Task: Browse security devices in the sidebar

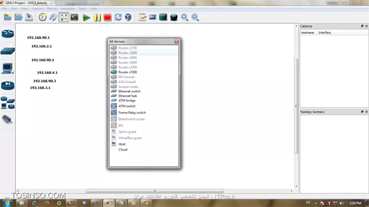Action: [x=8, y=85]
